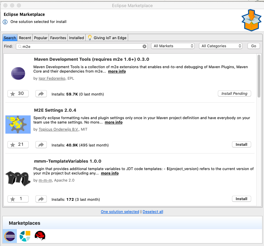Viewport: 264px width, 246px height.
Task: Open more info for mmm-TemplateVariables
Action: point(110,173)
